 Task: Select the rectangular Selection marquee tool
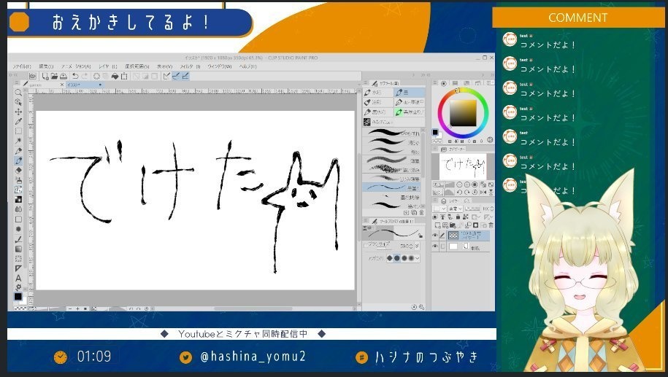pos(18,131)
